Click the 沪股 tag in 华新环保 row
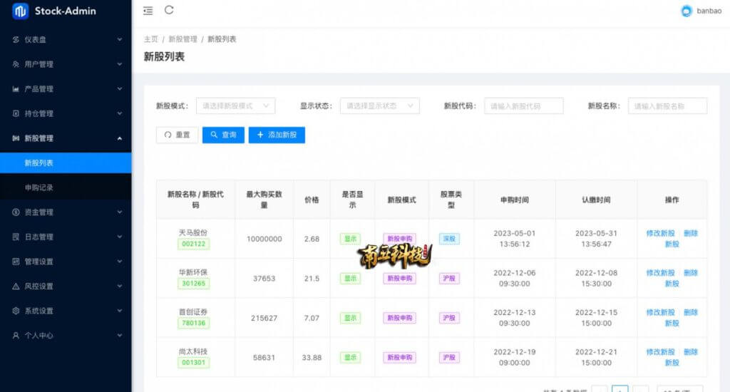730x392 pixels. (x=449, y=279)
